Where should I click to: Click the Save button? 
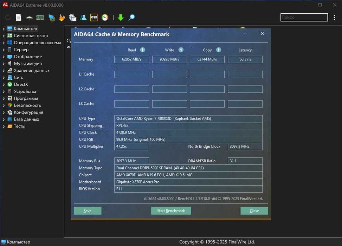pyautogui.click(x=88, y=211)
